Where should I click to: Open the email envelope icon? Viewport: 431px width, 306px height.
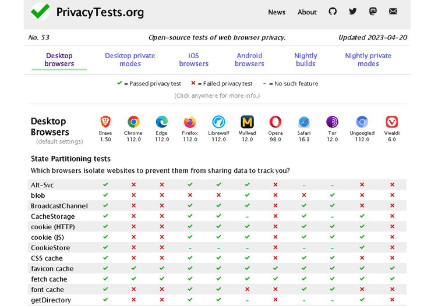[x=393, y=12]
